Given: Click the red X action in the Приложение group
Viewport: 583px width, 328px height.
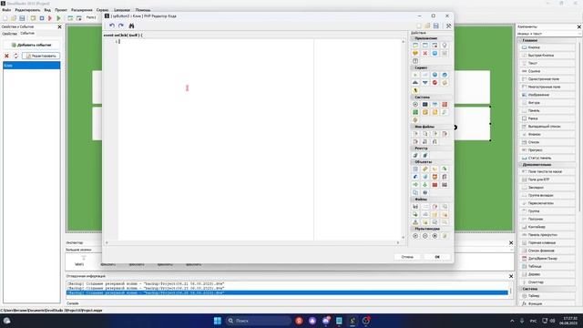Looking at the screenshot, I should pos(425,53).
